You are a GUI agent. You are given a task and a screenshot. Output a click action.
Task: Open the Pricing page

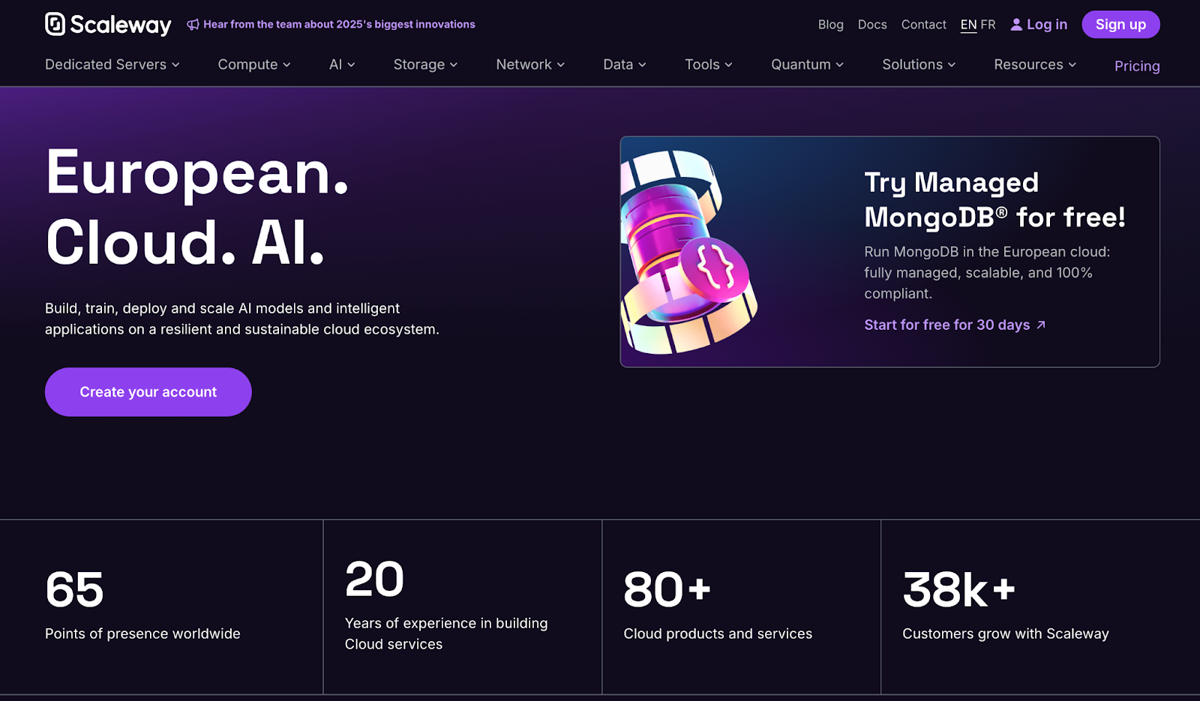click(x=1136, y=66)
